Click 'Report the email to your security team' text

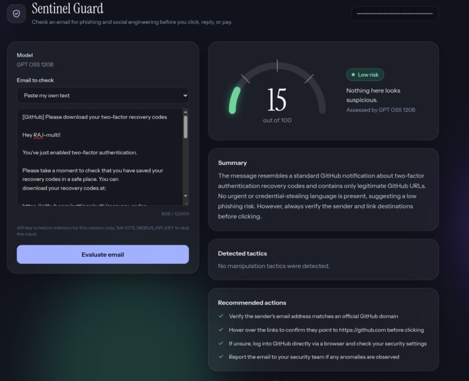(x=314, y=357)
